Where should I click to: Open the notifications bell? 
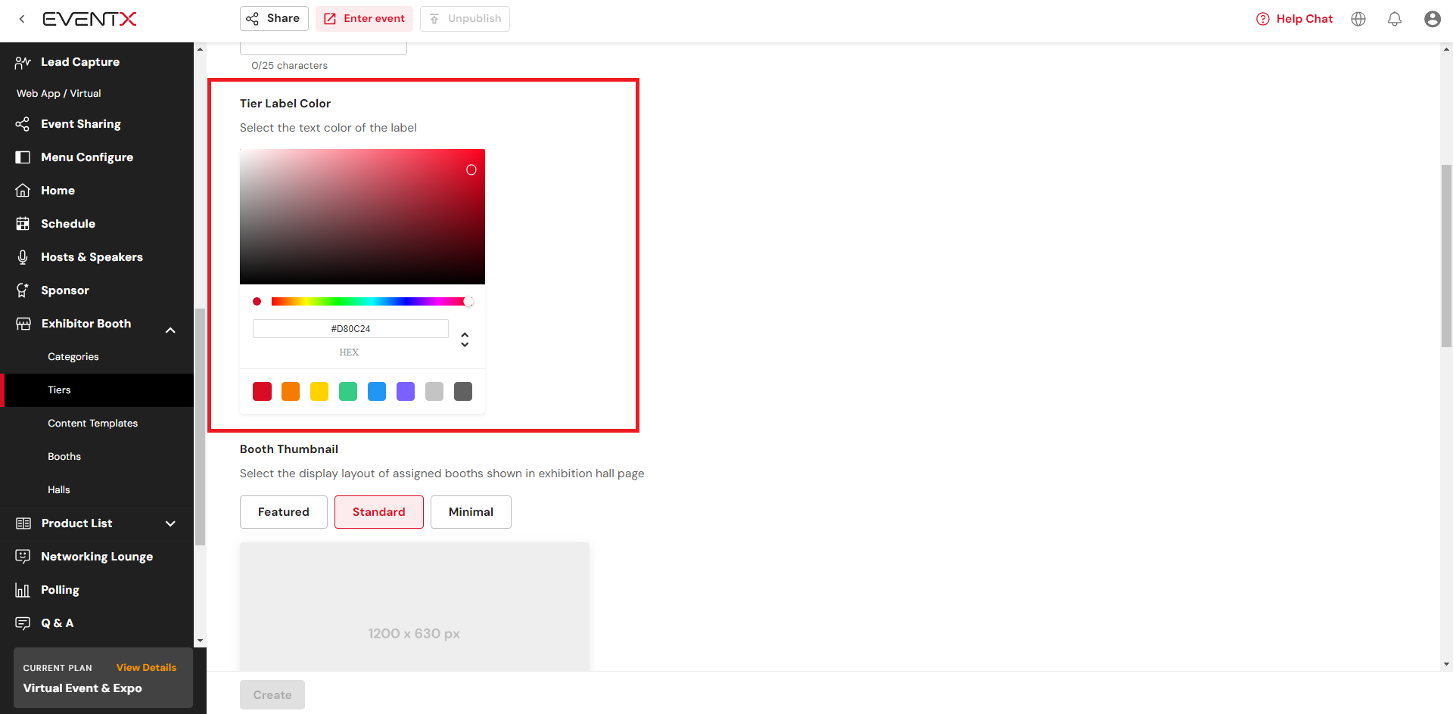click(x=1395, y=19)
